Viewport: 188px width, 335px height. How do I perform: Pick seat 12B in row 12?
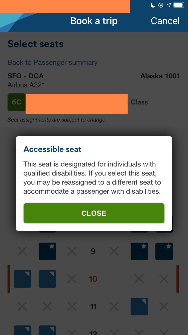(x=47, y=330)
